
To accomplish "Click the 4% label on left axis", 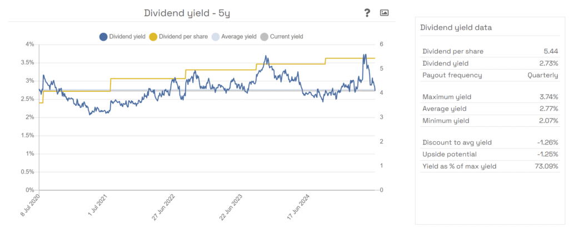I will click(30, 44).
